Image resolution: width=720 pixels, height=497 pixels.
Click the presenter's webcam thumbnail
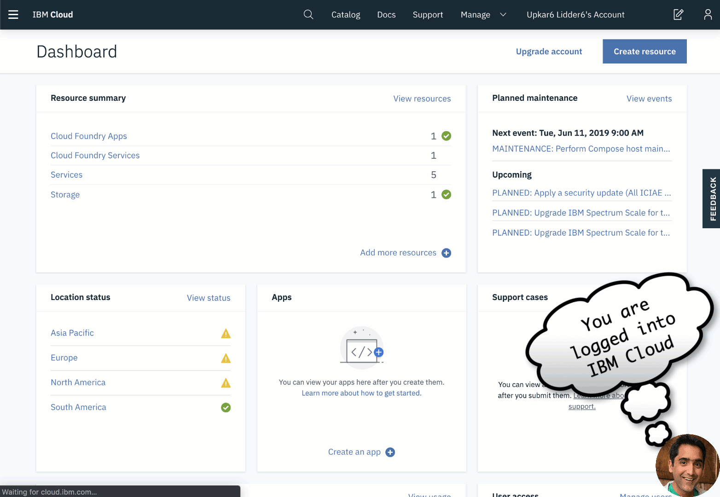click(x=687, y=465)
